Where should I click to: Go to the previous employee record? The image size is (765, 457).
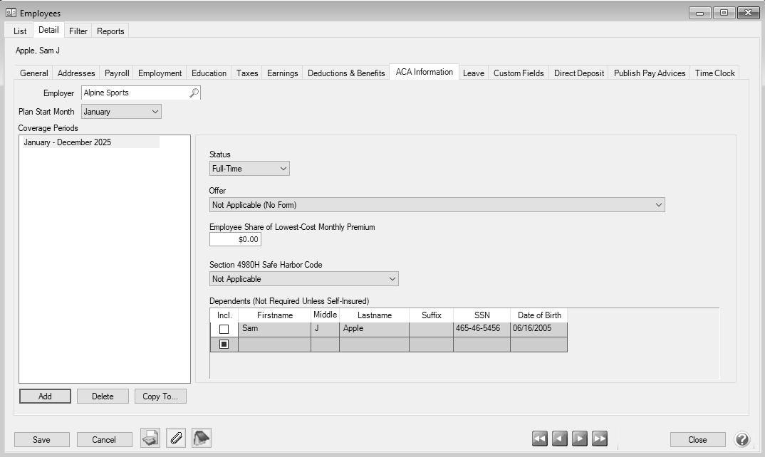pos(560,438)
